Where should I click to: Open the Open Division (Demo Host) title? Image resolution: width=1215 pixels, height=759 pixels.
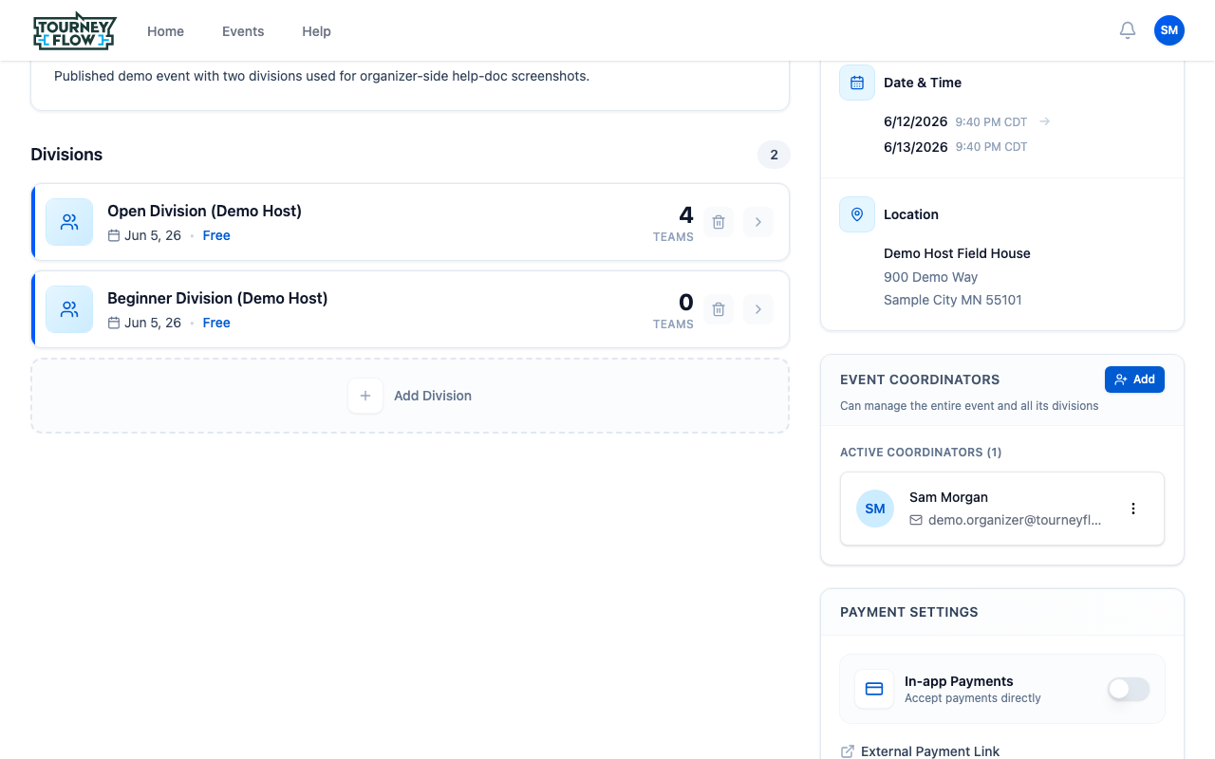click(204, 211)
